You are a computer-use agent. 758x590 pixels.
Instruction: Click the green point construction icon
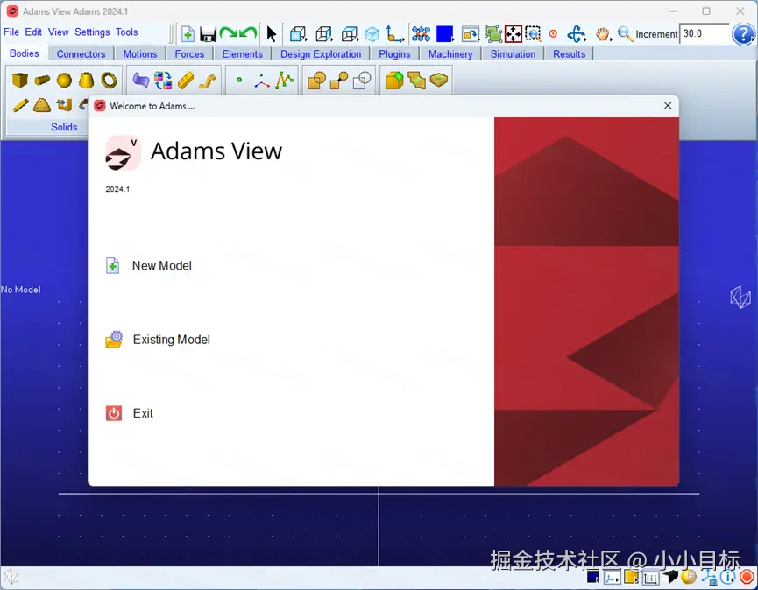[239, 81]
